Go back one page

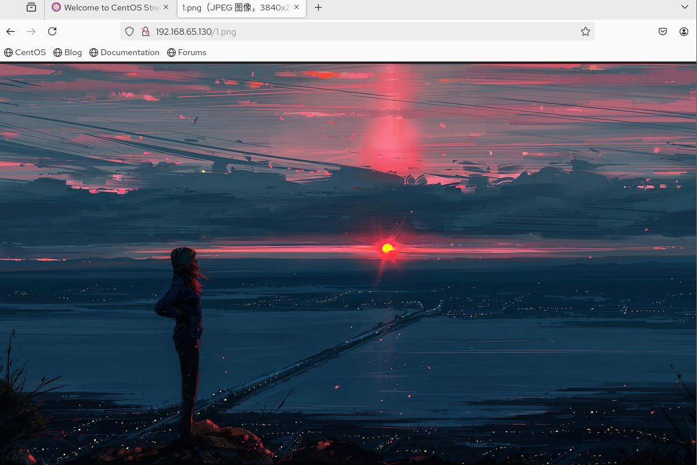10,31
